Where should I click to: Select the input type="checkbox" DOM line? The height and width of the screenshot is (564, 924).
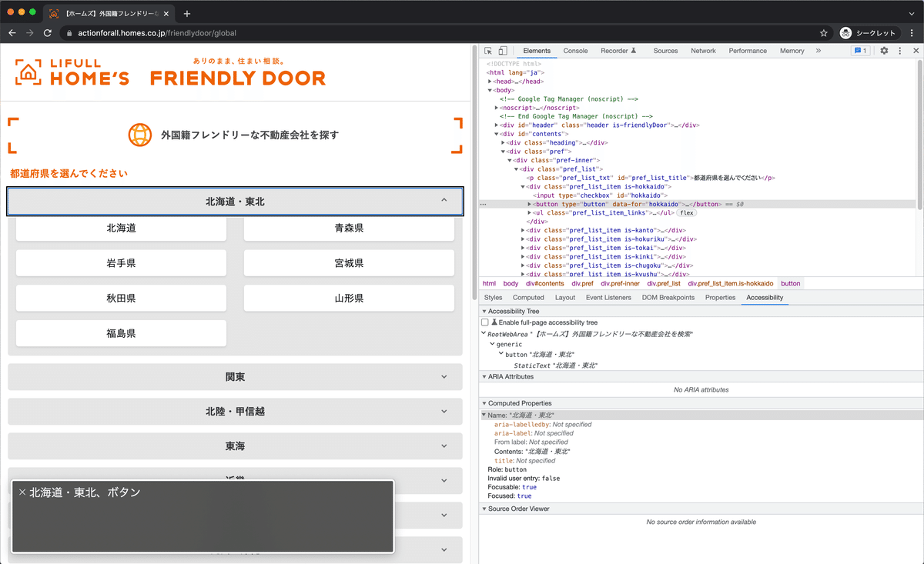pos(600,195)
